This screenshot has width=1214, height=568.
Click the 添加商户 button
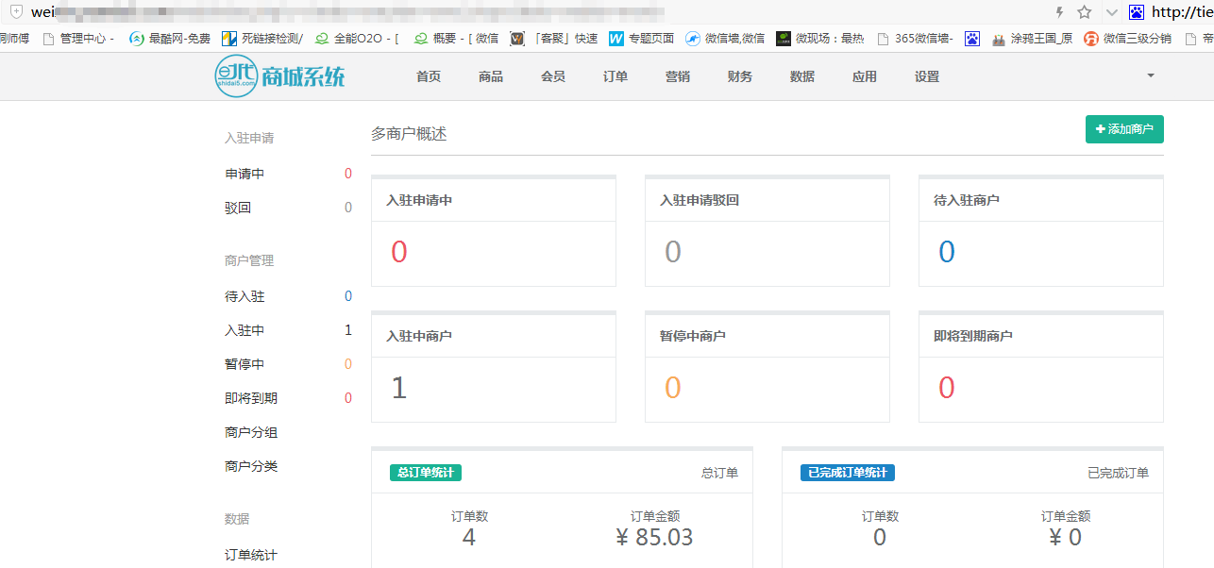(1124, 129)
